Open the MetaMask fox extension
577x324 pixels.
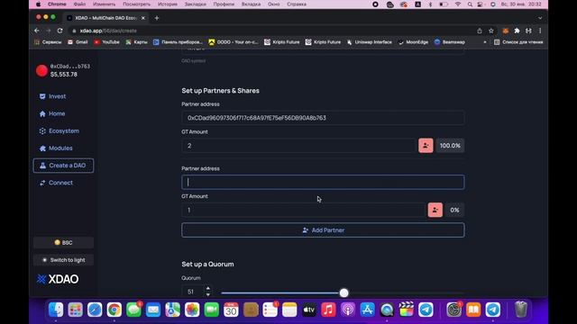[x=505, y=31]
